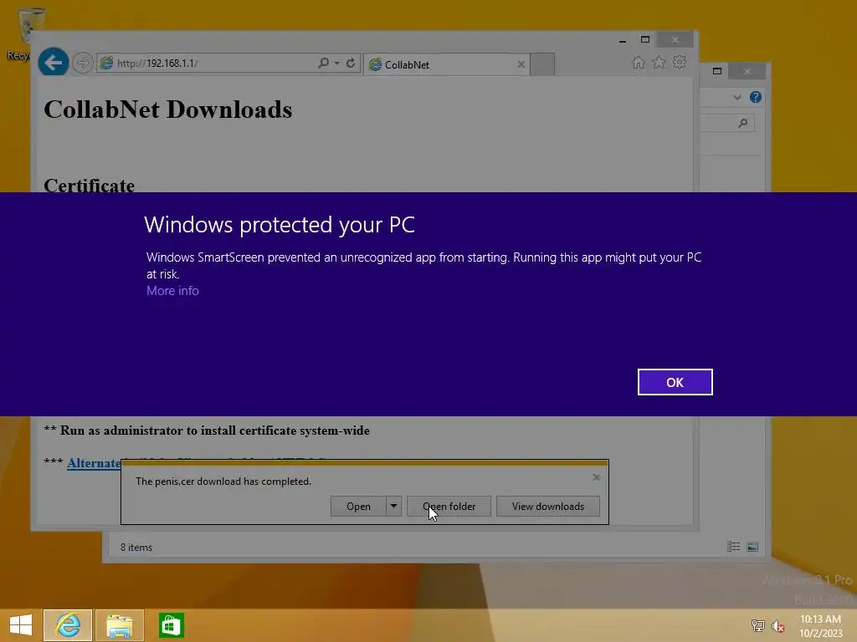The height and width of the screenshot is (642, 857).
Task: Click 'The penis.cer download has completed.' text
Action: 223,481
